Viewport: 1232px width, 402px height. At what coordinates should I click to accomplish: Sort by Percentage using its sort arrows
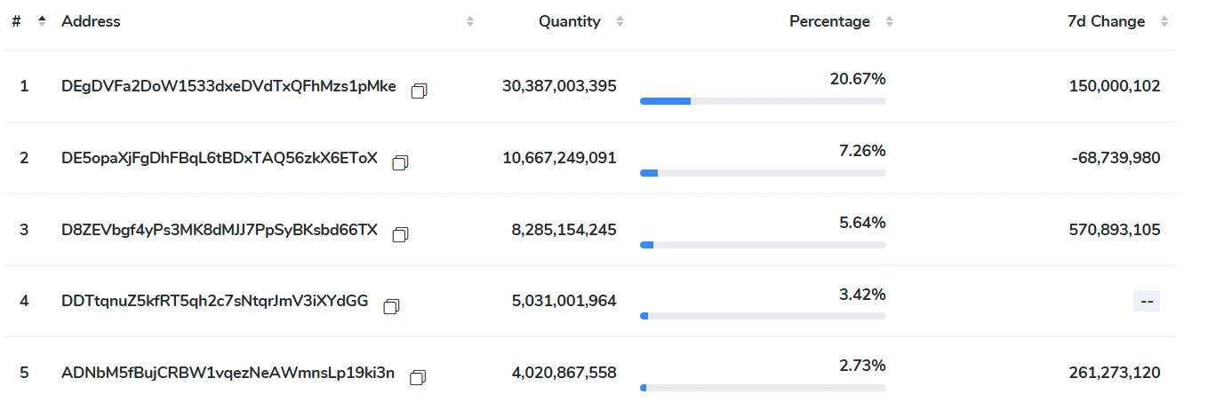pos(889,21)
